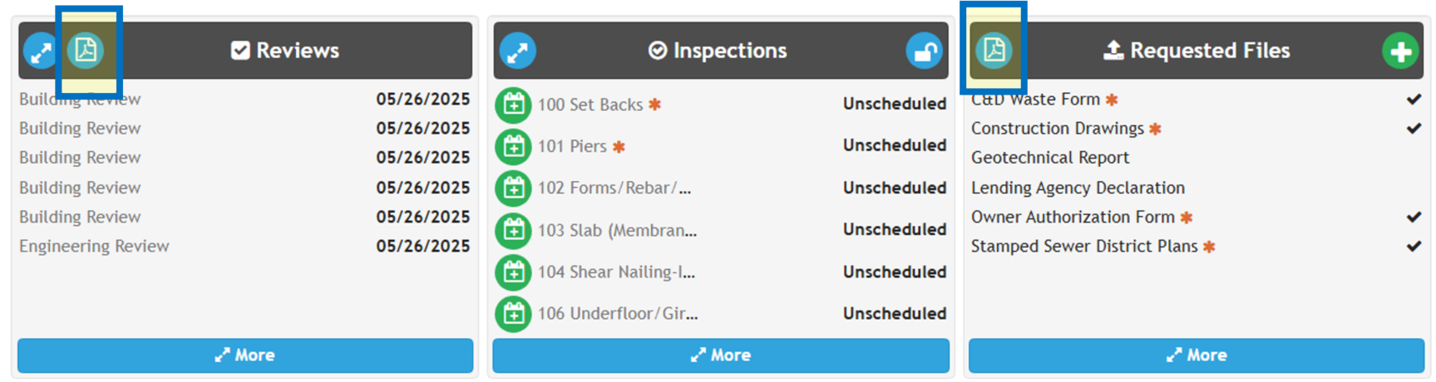1436x382 pixels.
Task: Open the Geotechnical Report file entry
Action: [1049, 158]
